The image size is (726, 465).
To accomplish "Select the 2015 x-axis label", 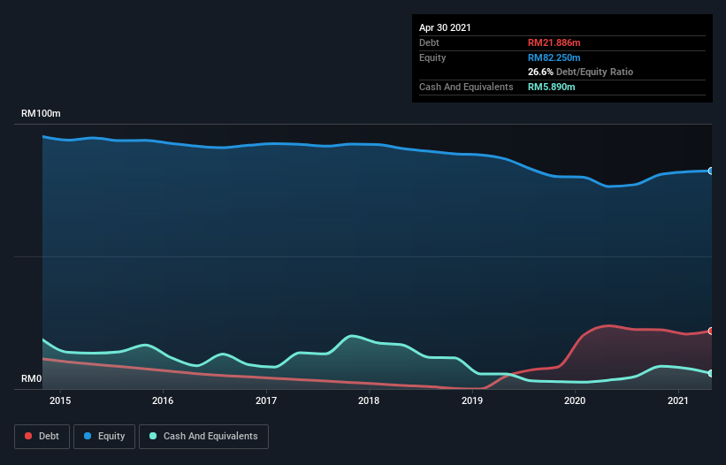I will (x=60, y=401).
